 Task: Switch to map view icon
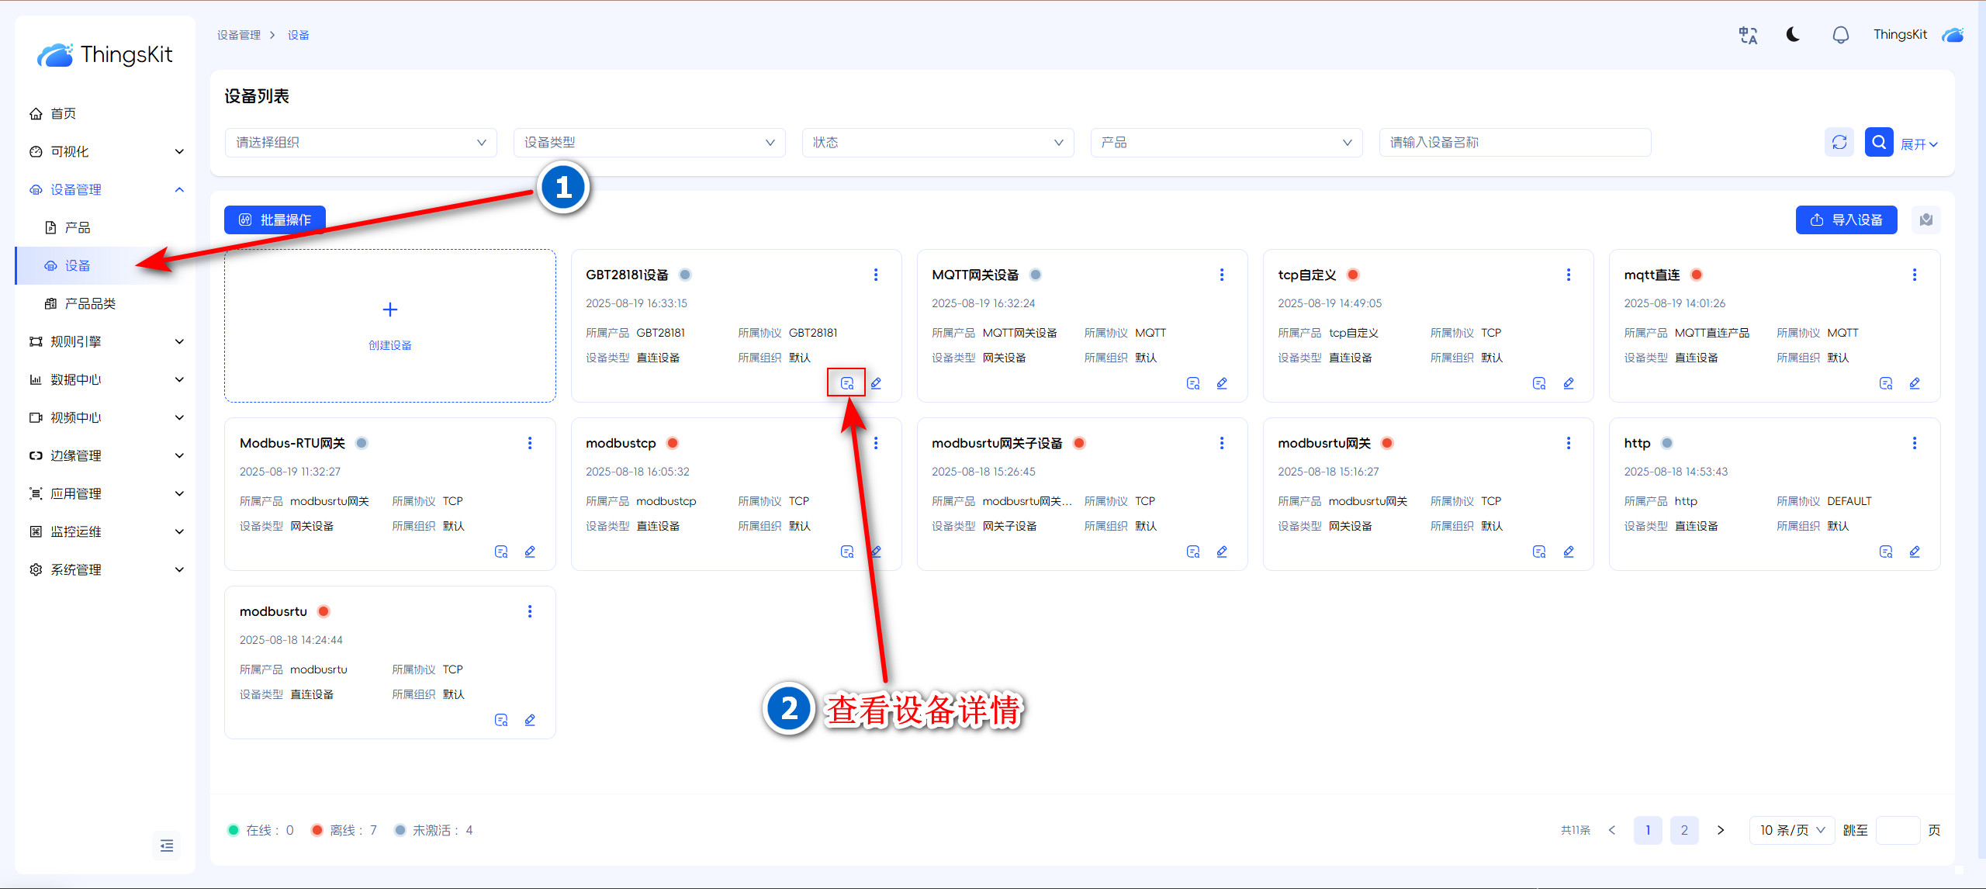pos(1926,220)
